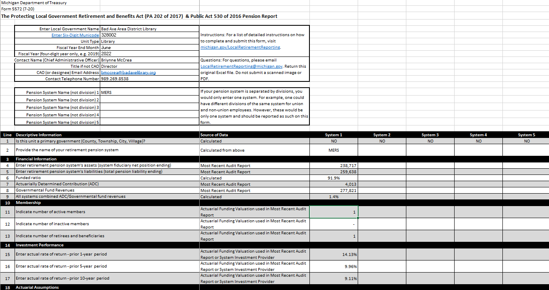This screenshot has width=549, height=290.
Task: Open michigan.gov/LocalRetirementReporting link
Action: (240, 47)
